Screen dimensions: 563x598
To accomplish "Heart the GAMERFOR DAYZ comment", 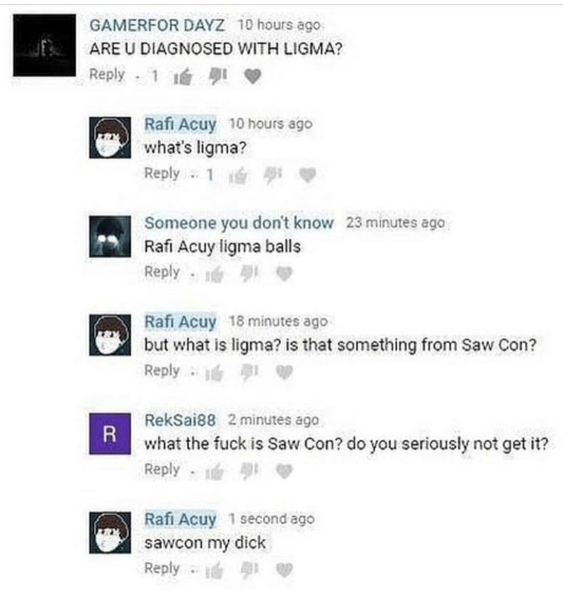I will tap(253, 77).
